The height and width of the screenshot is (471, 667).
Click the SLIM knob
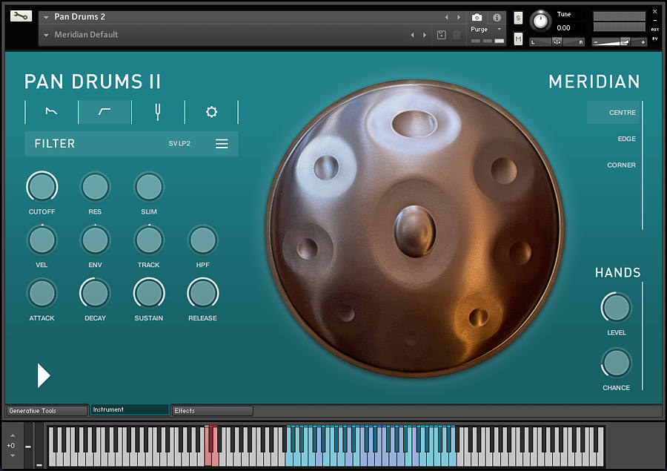click(149, 187)
